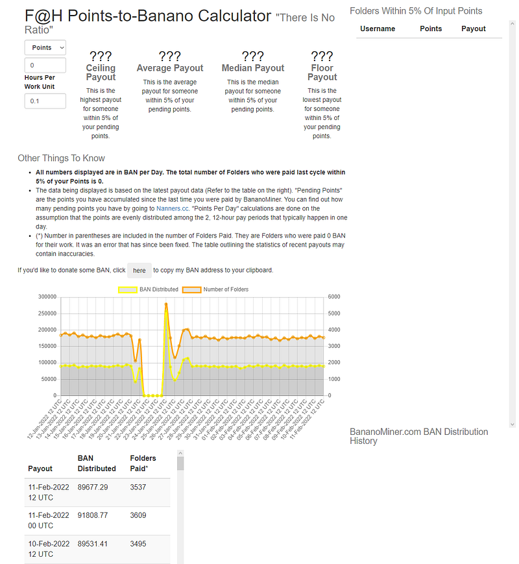
Task: Click the Hours Per Work Unit label
Action: coord(40,82)
